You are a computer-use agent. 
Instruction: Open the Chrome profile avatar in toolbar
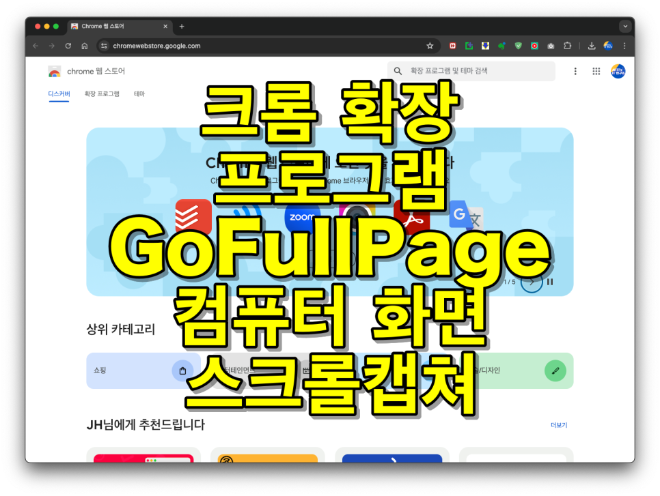[608, 46]
